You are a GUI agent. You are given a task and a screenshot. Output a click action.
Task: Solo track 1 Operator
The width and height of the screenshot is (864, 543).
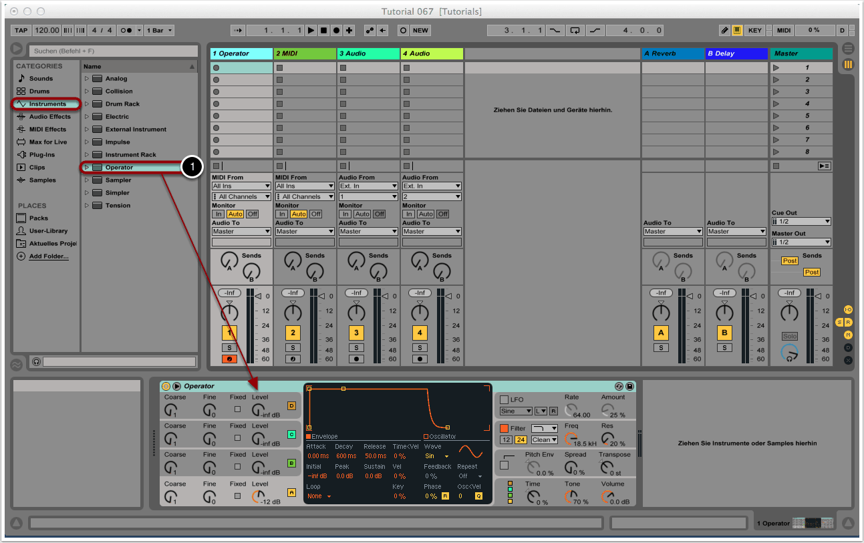click(229, 347)
